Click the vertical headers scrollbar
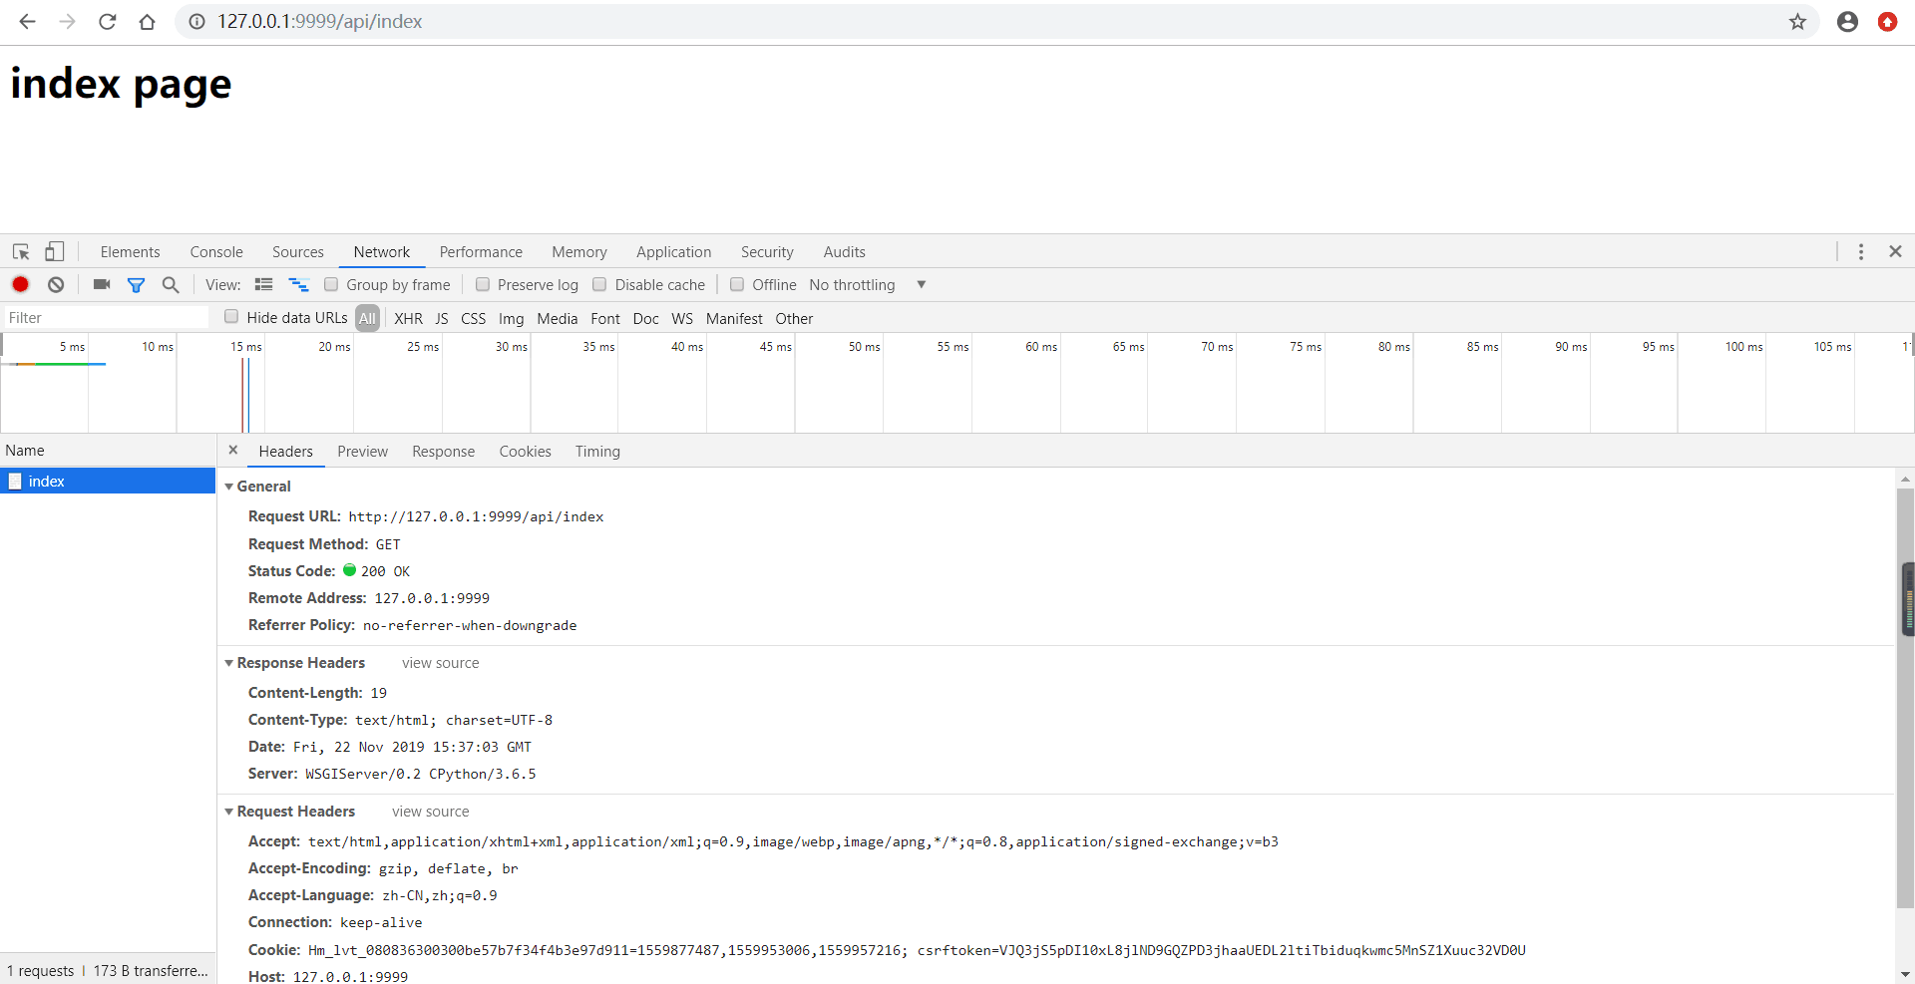Viewport: 1915px width, 984px height. click(x=1907, y=598)
